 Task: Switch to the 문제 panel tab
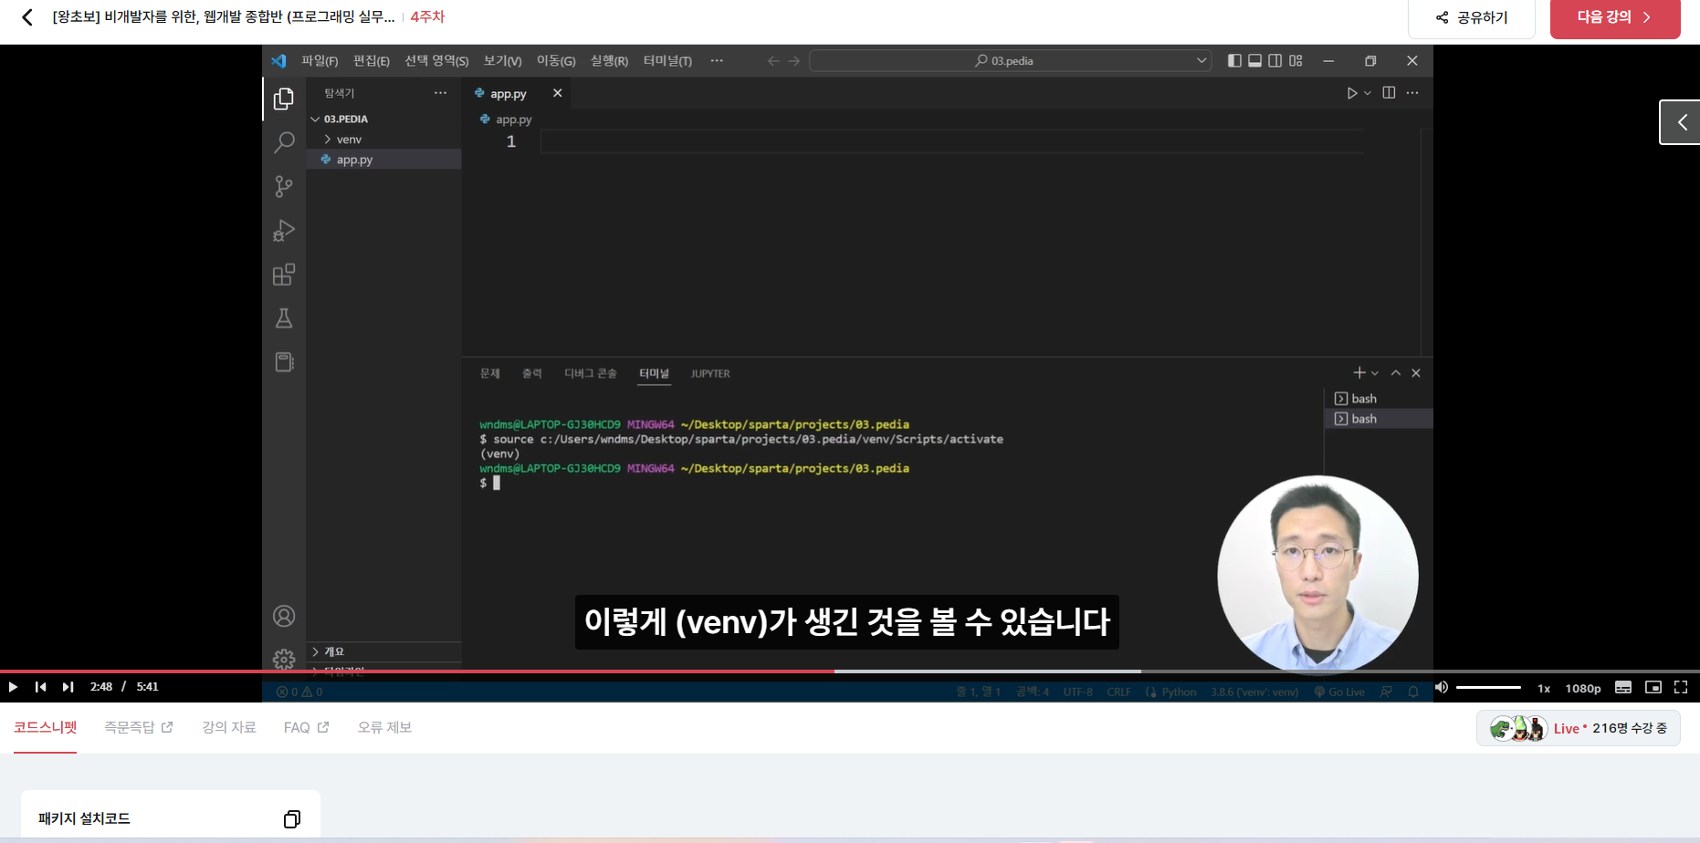pos(490,373)
